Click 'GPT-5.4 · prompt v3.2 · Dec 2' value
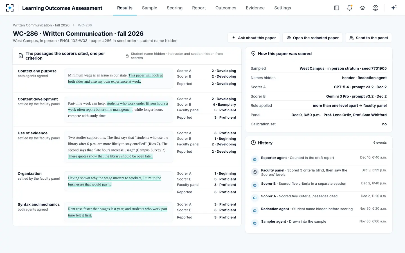Viewport: 405px width, 253px height. [360, 87]
